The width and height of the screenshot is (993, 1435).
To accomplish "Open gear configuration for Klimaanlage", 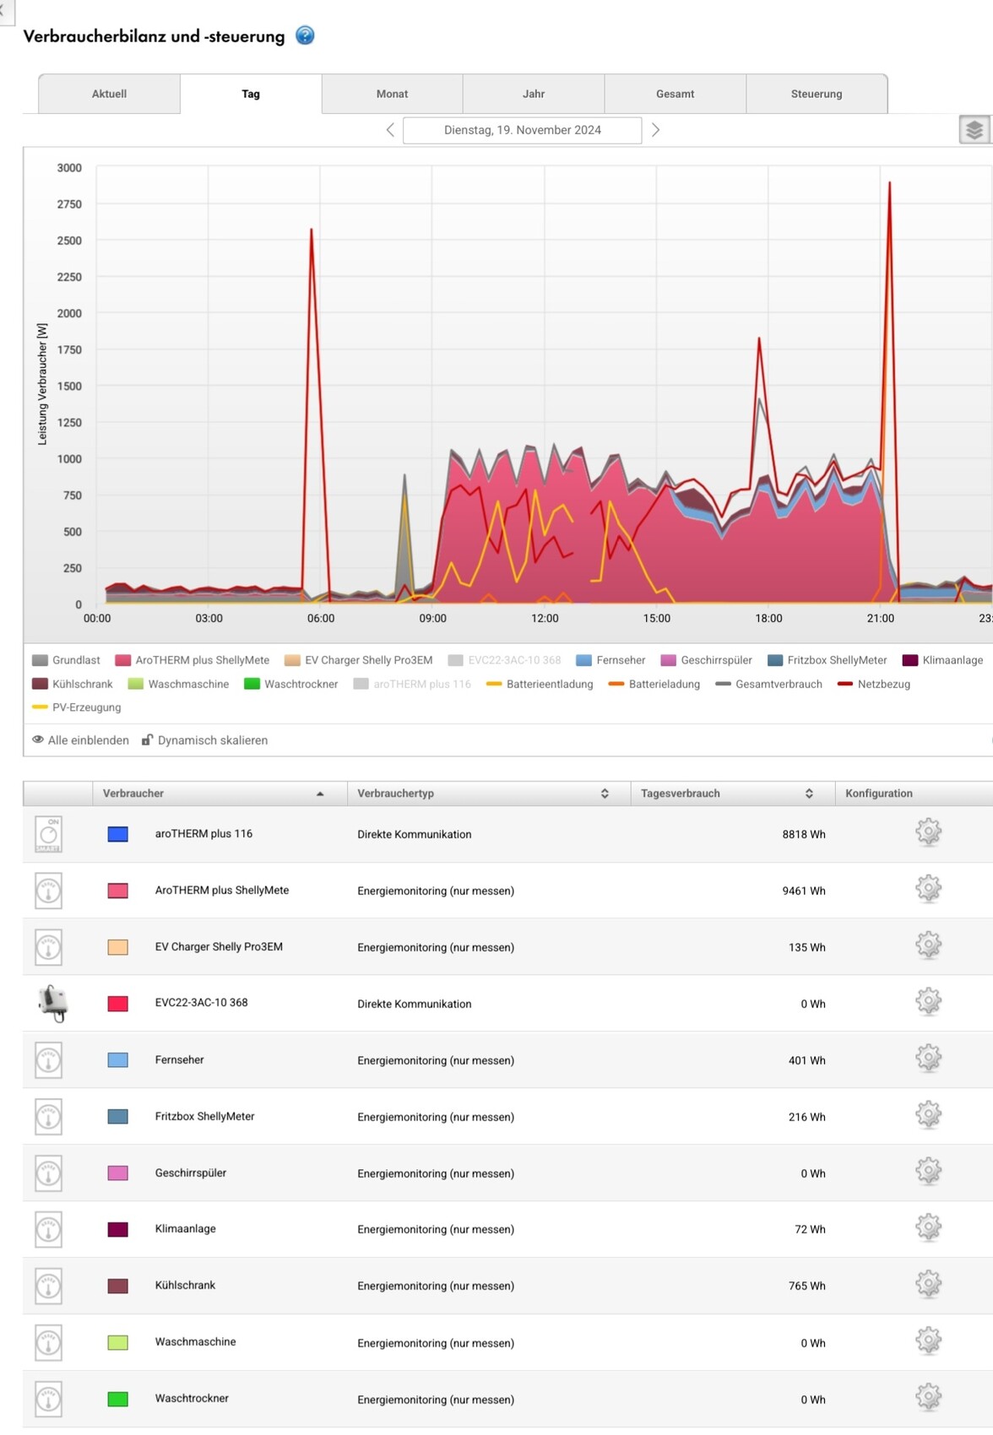I will coord(928,1228).
